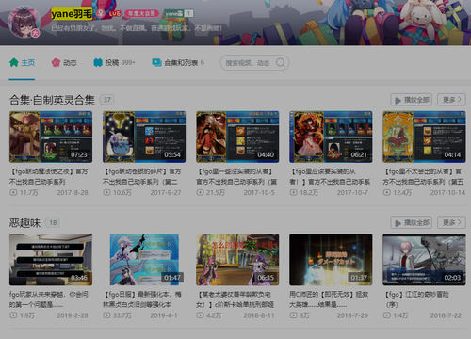Play all in 恶趣味 via 播放全部
The width and height of the screenshot is (471, 339).
(411, 222)
